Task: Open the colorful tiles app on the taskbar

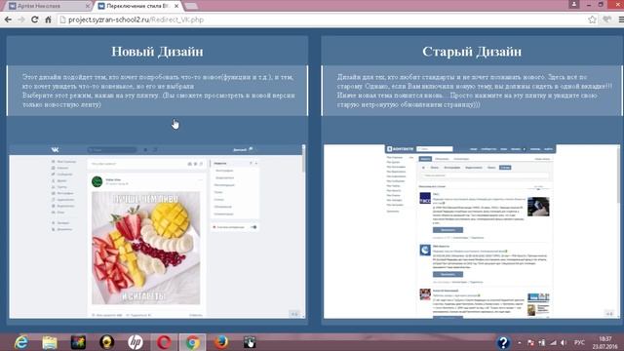Action: click(78, 342)
